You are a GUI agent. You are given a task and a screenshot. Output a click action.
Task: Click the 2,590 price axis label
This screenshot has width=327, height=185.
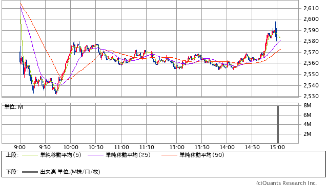[x=311, y=30]
